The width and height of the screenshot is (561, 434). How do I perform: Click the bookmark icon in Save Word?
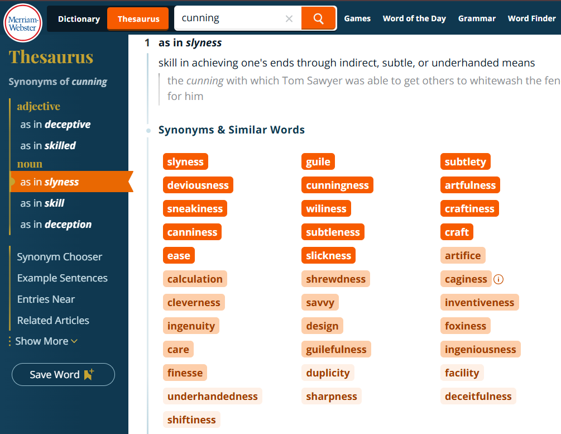89,374
